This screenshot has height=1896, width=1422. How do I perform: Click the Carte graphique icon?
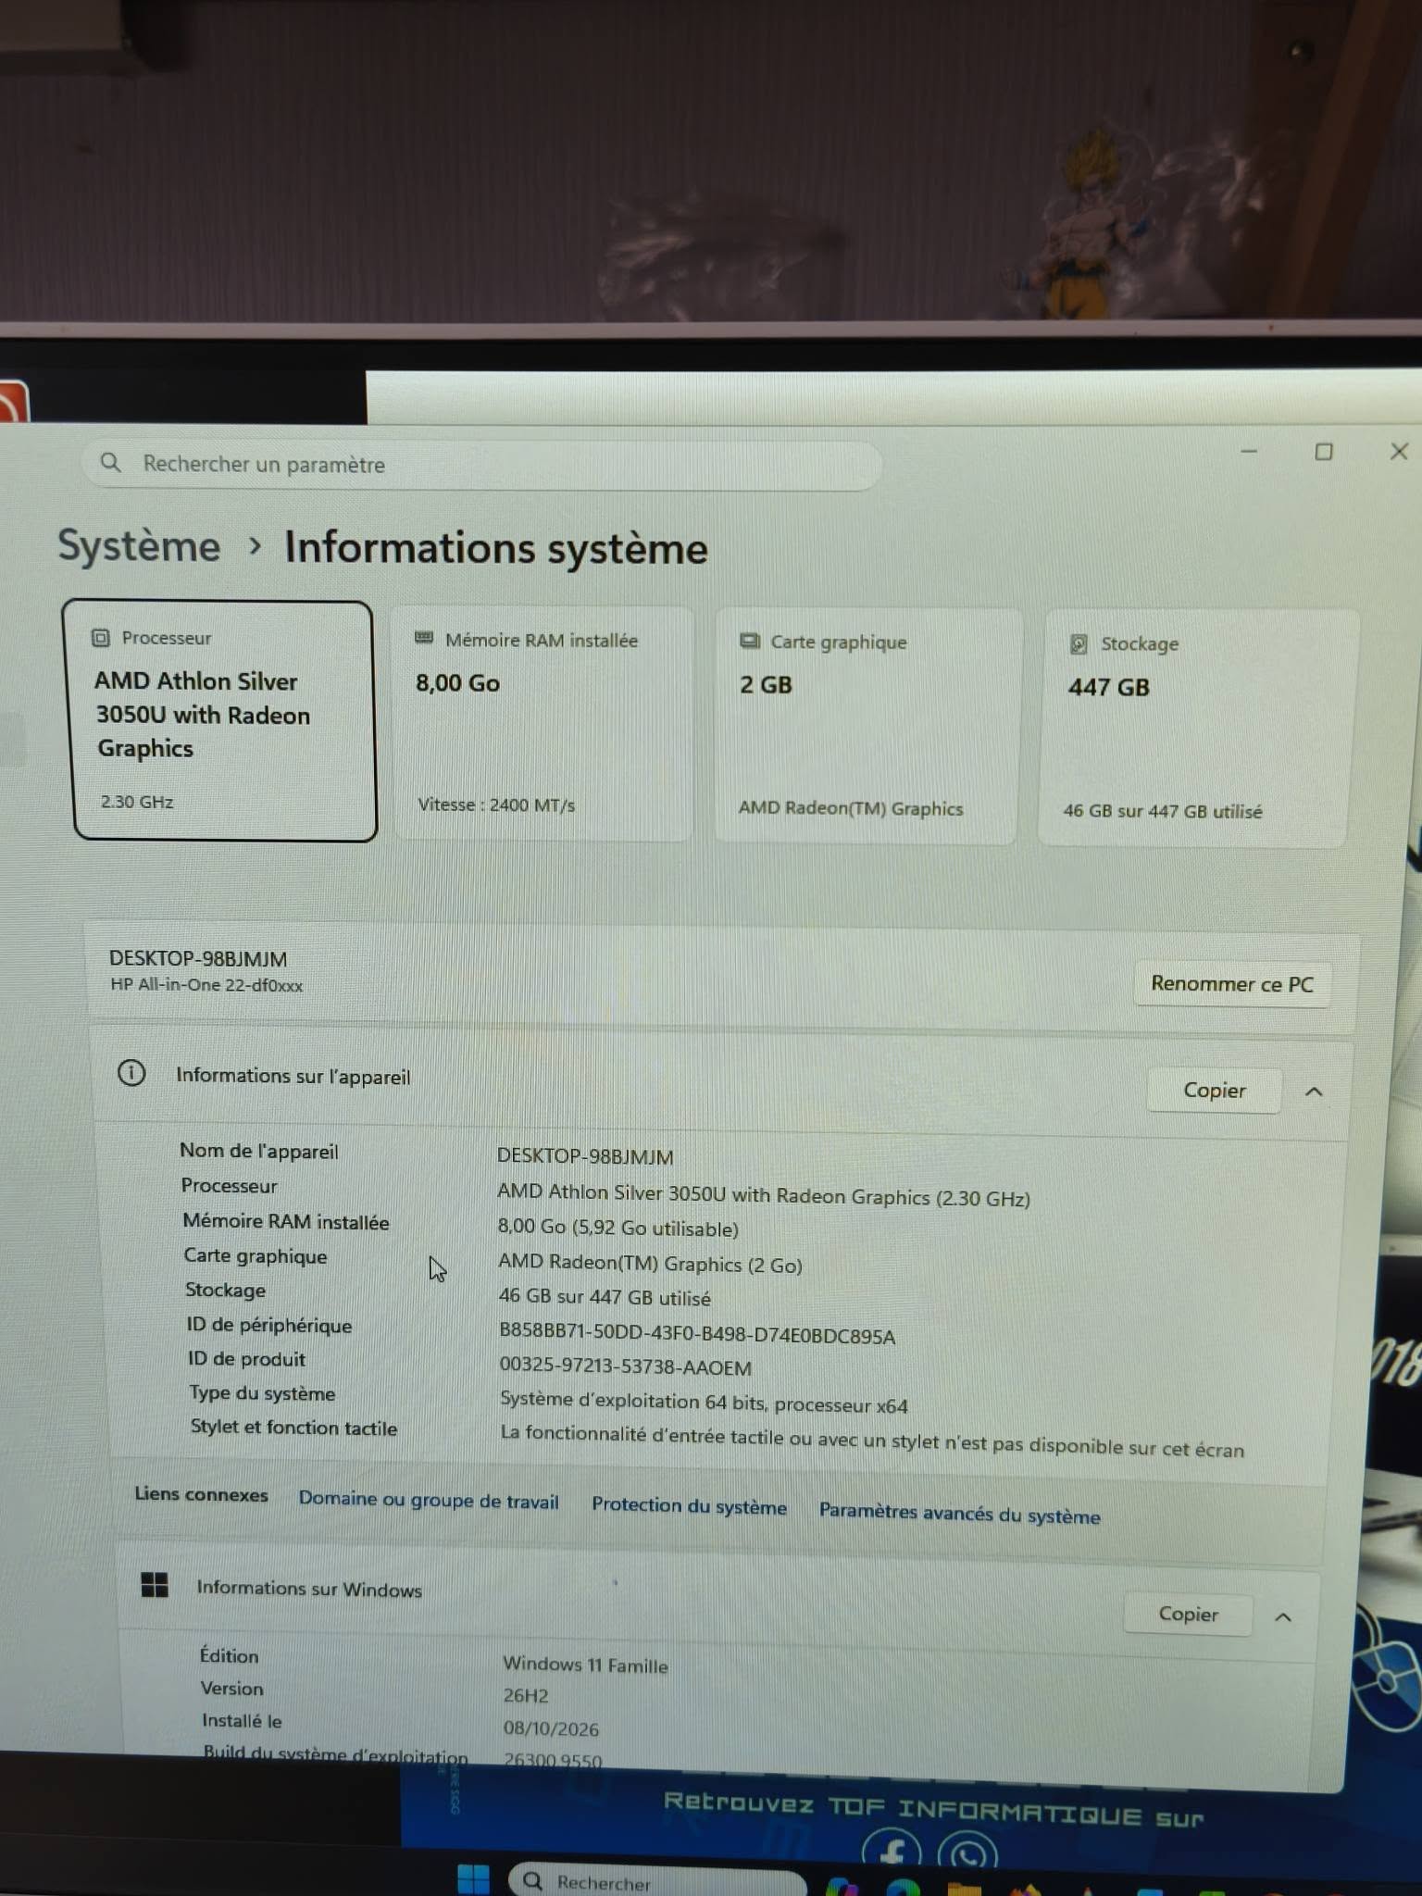tap(750, 641)
